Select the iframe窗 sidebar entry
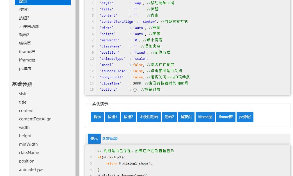 (27, 60)
